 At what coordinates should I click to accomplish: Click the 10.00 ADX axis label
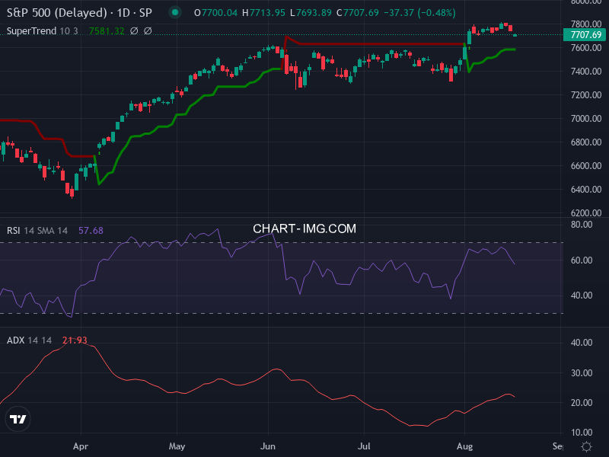click(x=582, y=433)
